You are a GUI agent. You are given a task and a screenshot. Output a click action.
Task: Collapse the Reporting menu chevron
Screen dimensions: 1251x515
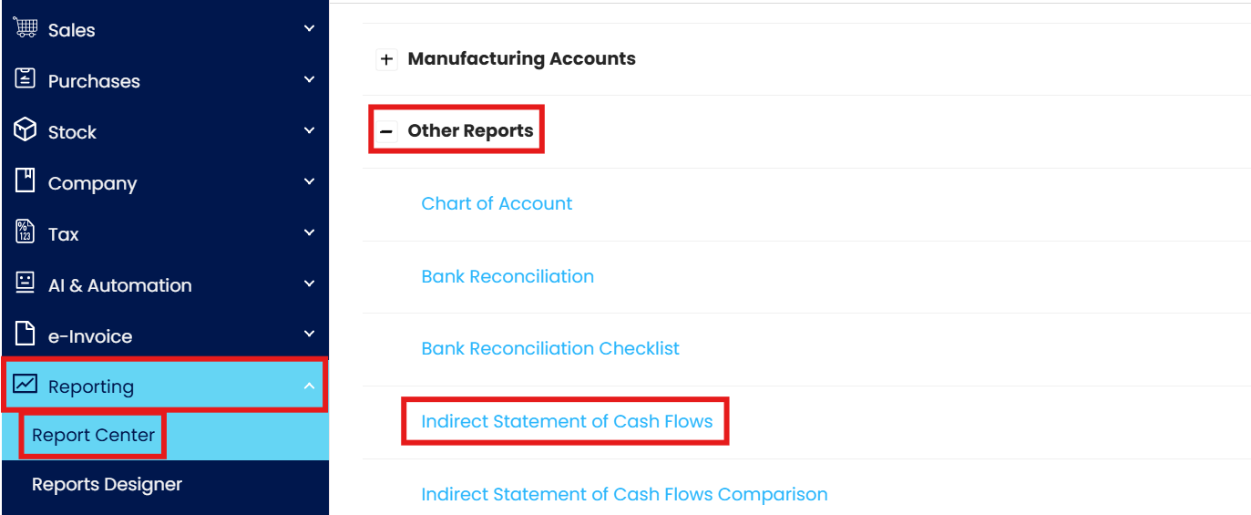[309, 386]
